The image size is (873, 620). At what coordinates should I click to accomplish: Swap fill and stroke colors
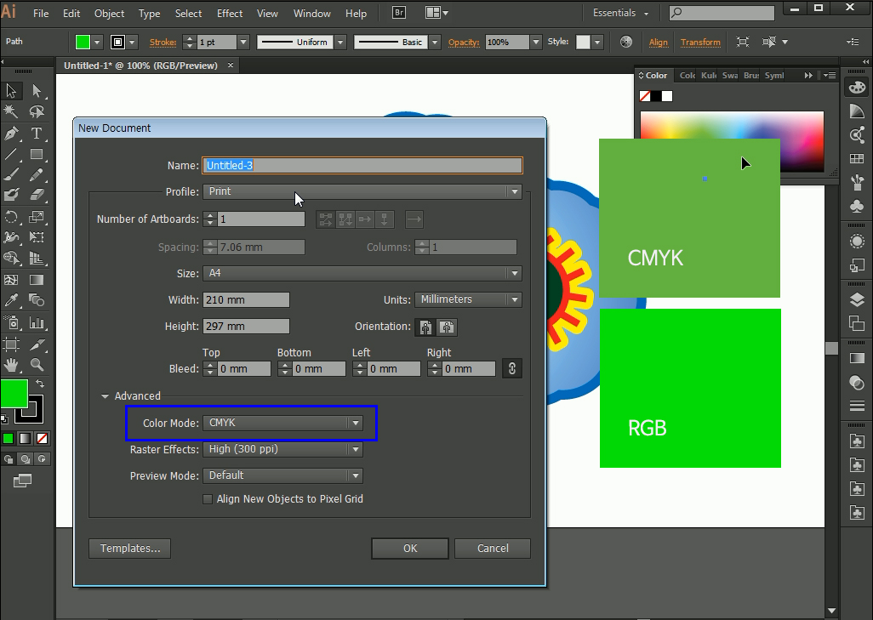coord(40,384)
